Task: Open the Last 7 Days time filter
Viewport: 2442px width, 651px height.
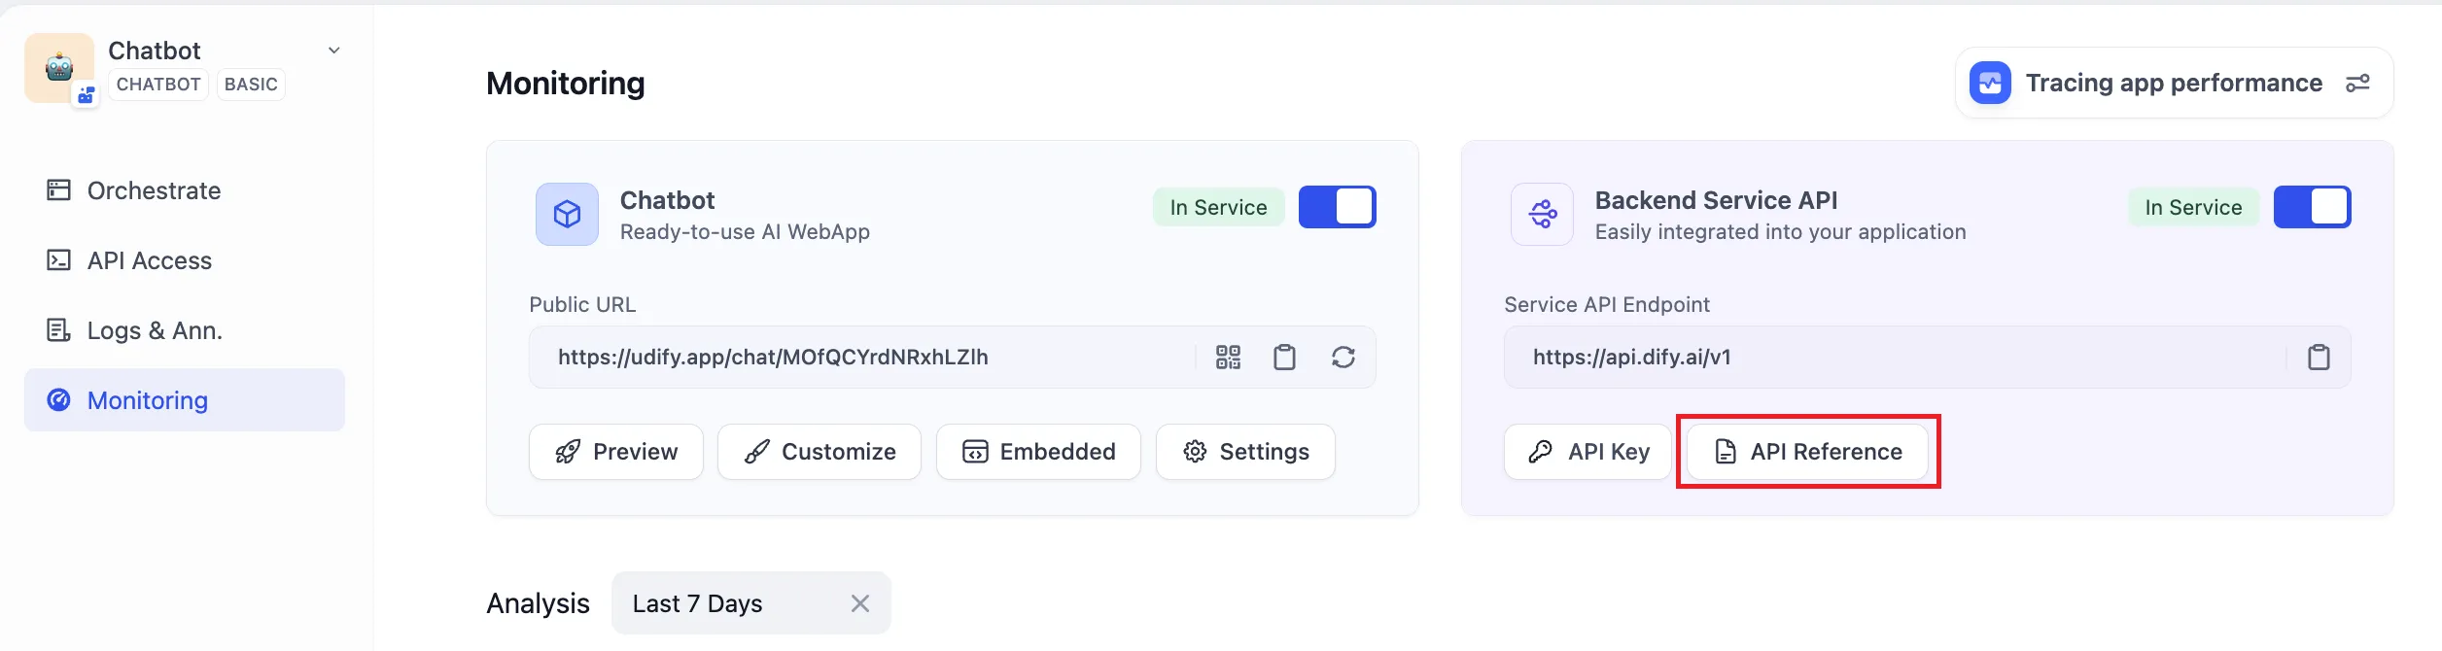Action: point(696,602)
